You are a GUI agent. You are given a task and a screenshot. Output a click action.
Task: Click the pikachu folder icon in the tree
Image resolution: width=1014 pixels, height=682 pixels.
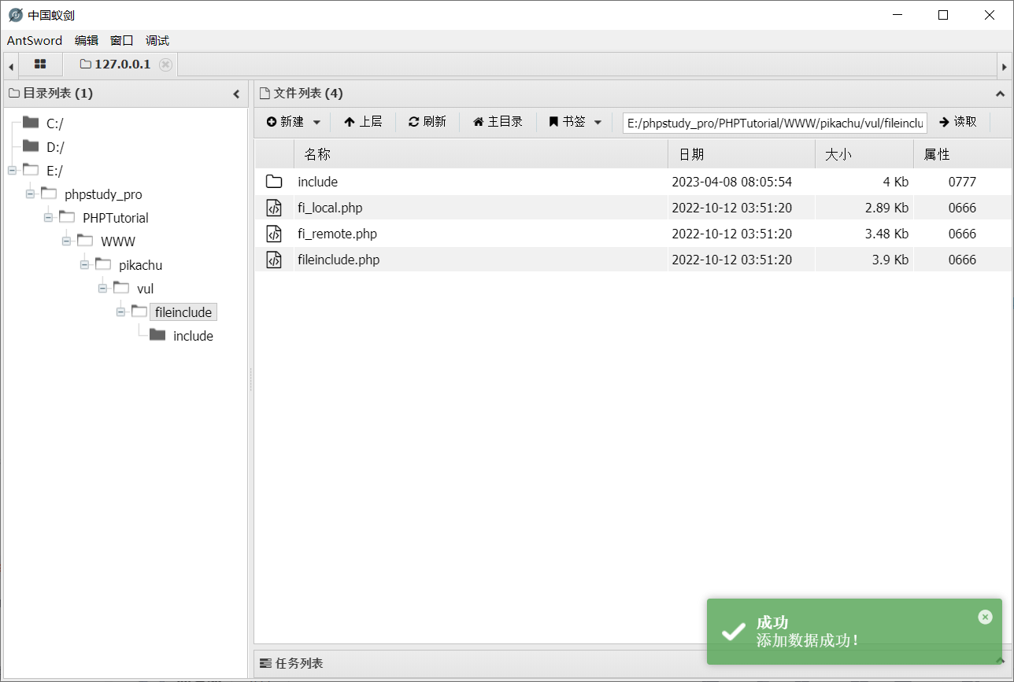point(103,264)
